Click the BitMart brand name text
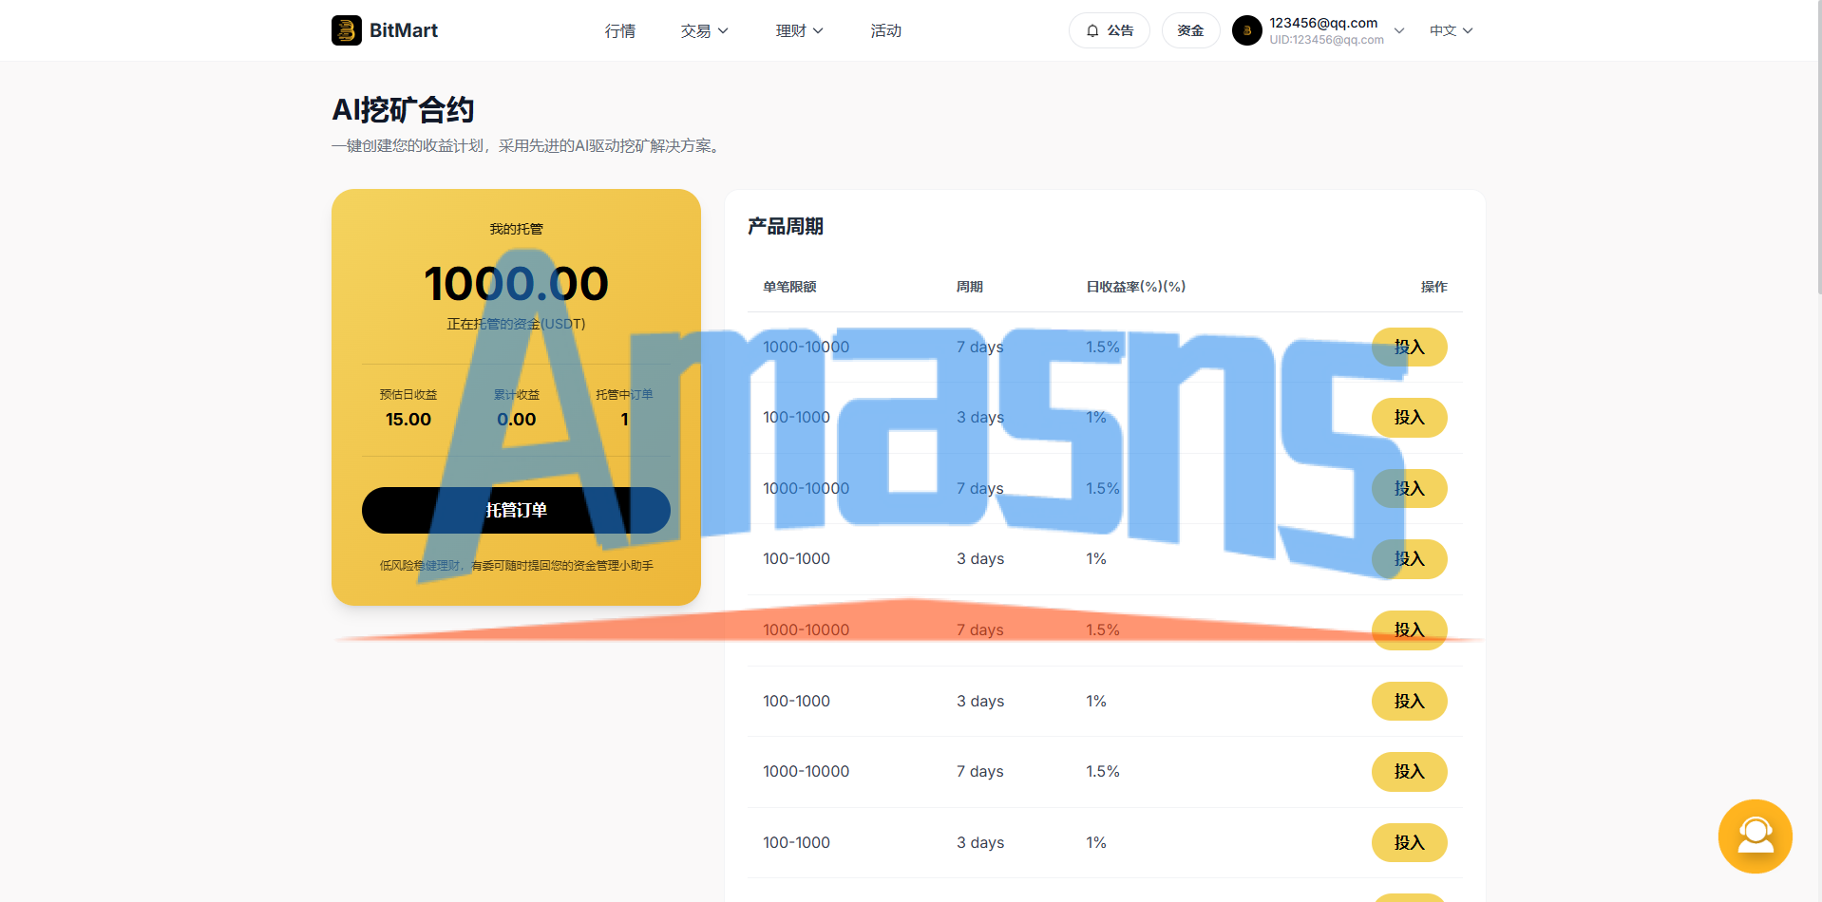The height and width of the screenshot is (902, 1822). point(404,30)
